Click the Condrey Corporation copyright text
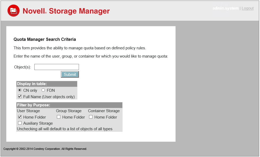This screenshot has width=260, height=157. (45, 149)
